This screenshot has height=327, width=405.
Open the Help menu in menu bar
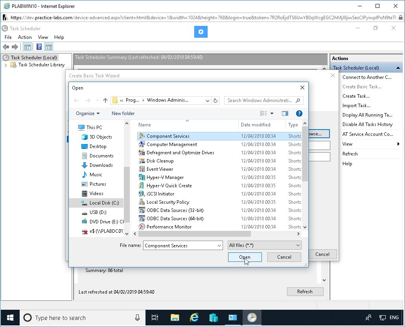[x=59, y=37]
